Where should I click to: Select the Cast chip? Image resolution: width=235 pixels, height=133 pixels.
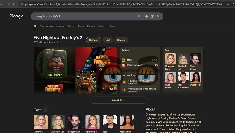(x=108, y=40)
